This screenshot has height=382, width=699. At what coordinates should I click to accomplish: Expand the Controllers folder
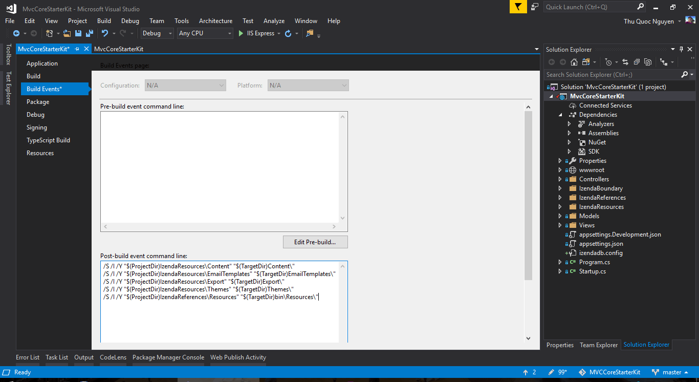coord(559,179)
